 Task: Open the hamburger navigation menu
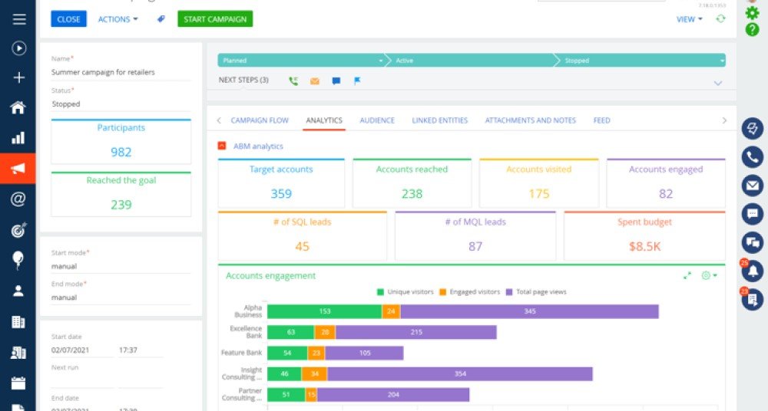pyautogui.click(x=19, y=19)
